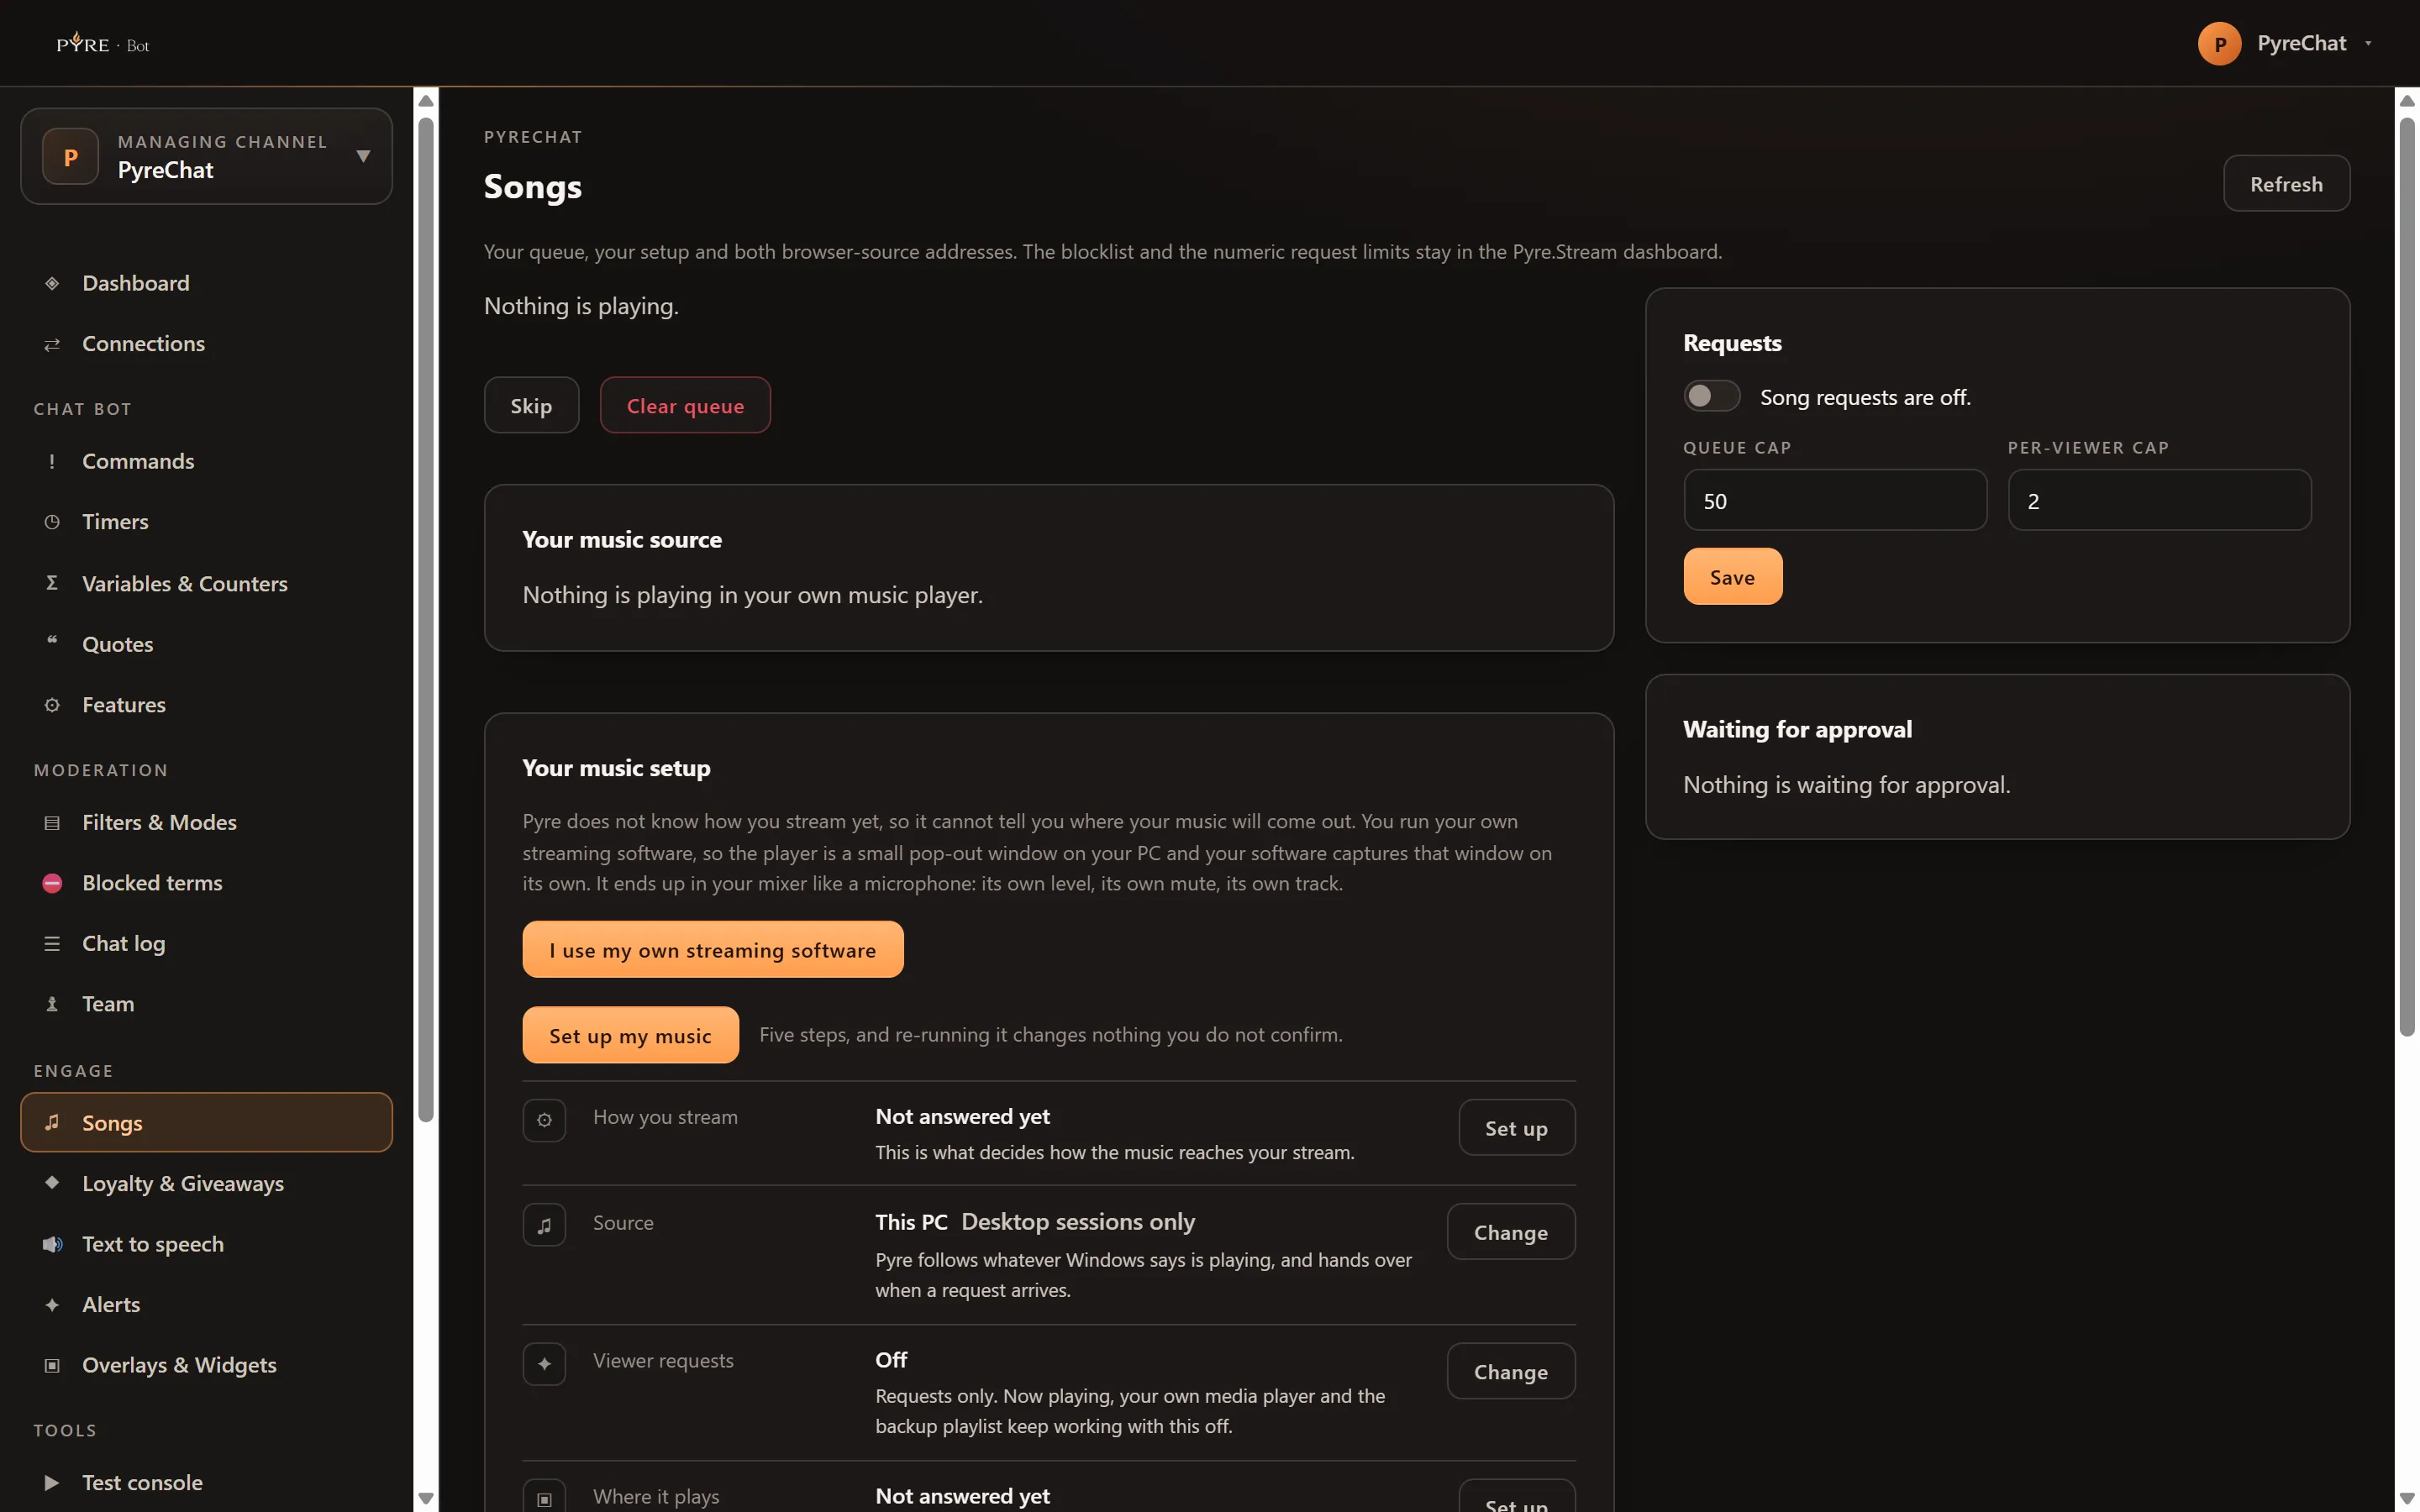
Task: Click the Test console play icon
Action: click(x=52, y=1483)
